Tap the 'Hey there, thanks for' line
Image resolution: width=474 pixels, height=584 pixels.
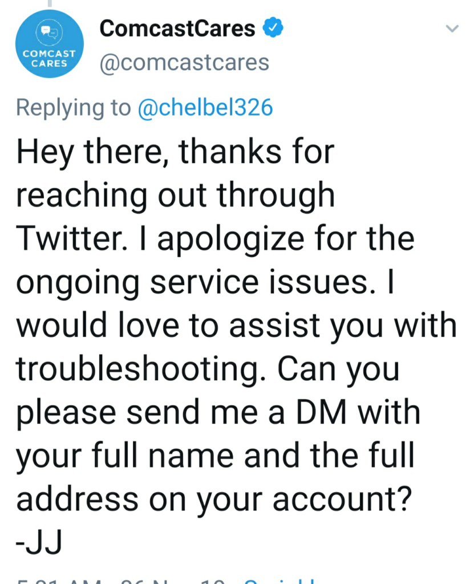(x=175, y=152)
